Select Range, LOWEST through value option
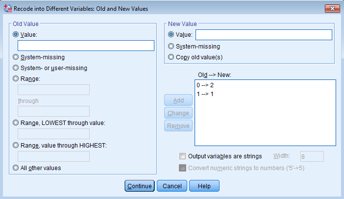 point(16,123)
